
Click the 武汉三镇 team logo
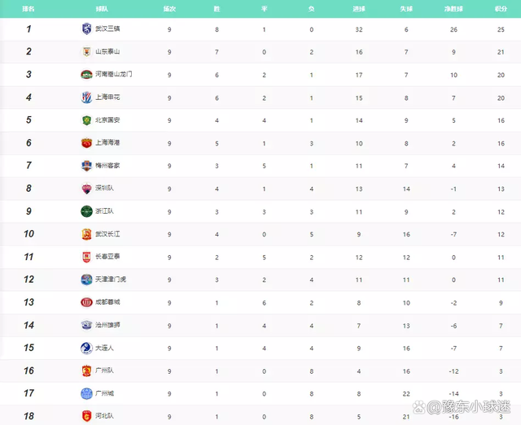86,29
